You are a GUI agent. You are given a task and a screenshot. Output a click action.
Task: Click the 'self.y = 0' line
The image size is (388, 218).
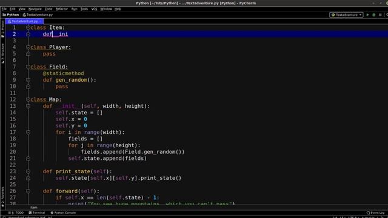[x=72, y=126]
